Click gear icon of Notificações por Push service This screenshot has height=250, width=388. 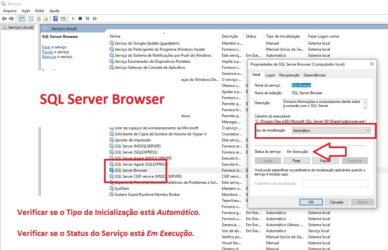pos(111,55)
